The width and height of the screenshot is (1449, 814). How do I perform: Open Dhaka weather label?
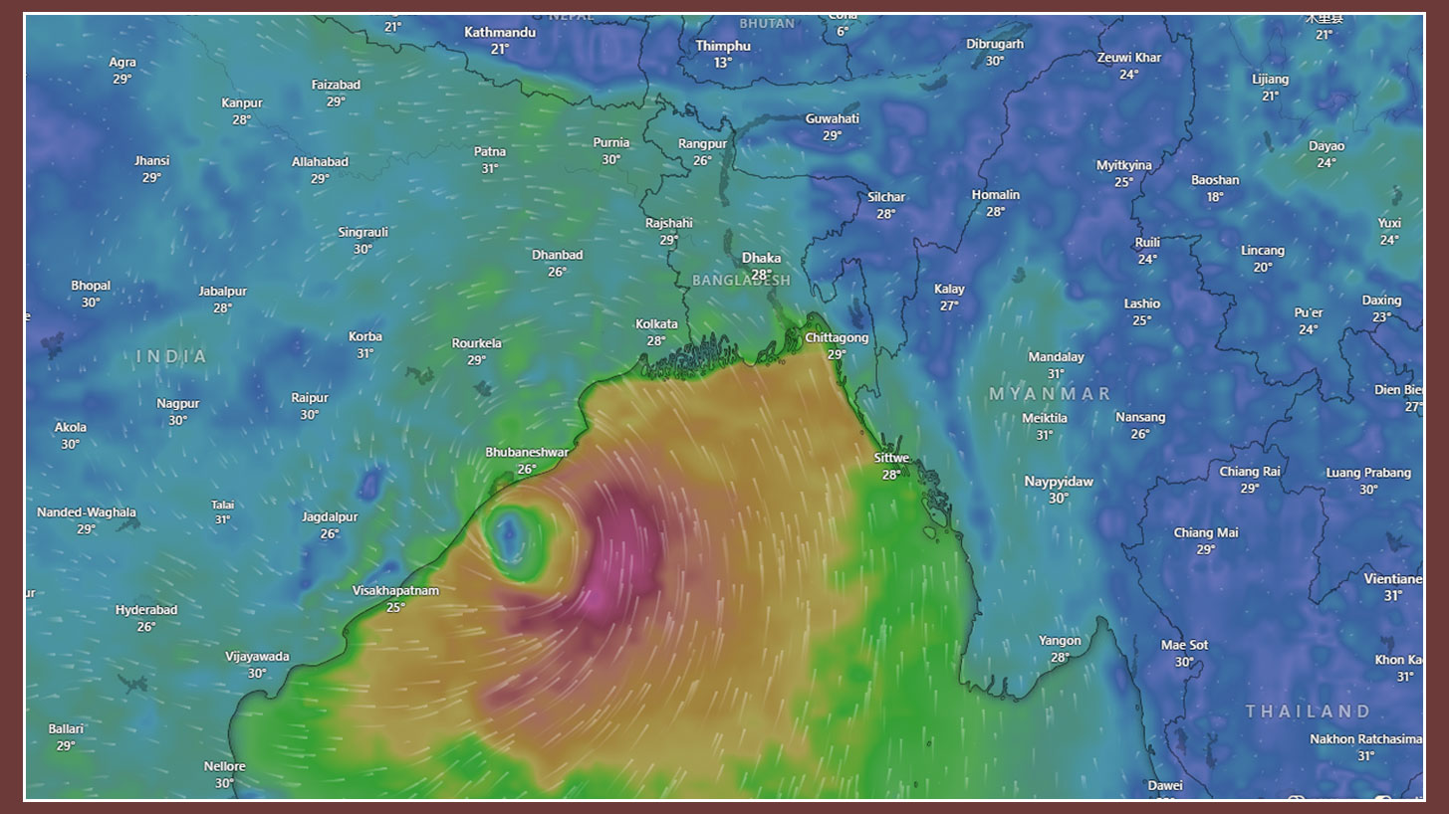point(761,259)
